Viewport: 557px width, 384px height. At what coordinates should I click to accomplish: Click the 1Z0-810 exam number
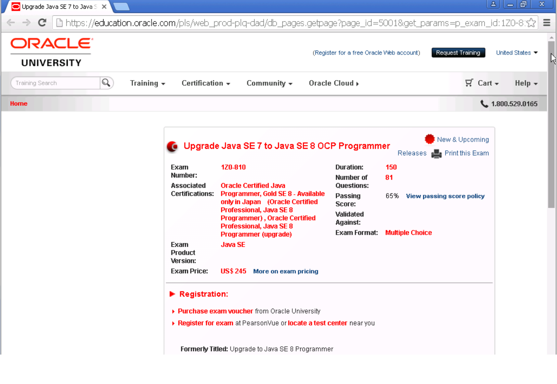233,168
